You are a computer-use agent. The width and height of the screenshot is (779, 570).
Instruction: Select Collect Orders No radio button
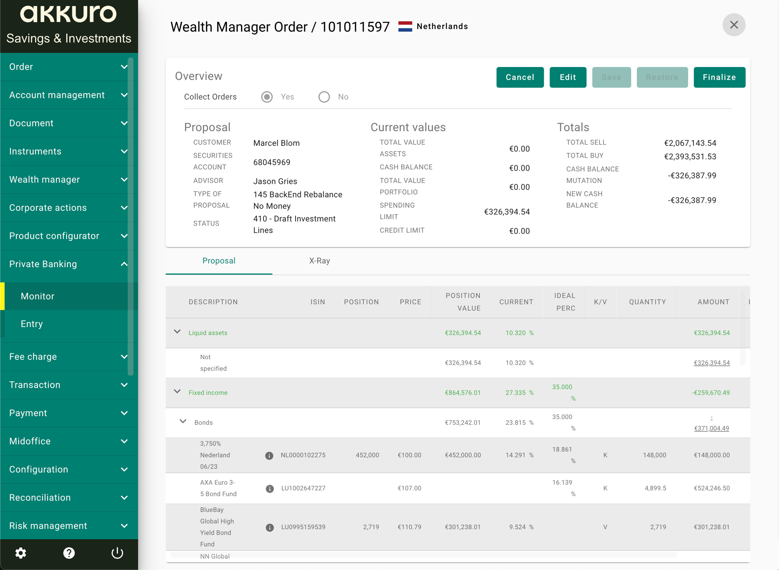point(324,97)
